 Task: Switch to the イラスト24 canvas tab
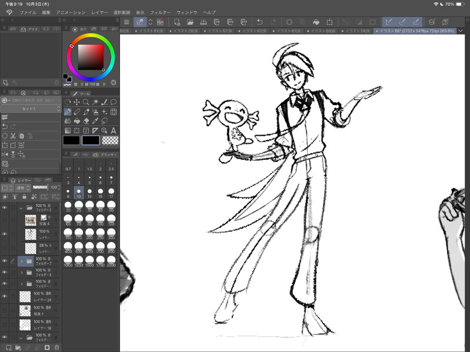(x=356, y=31)
